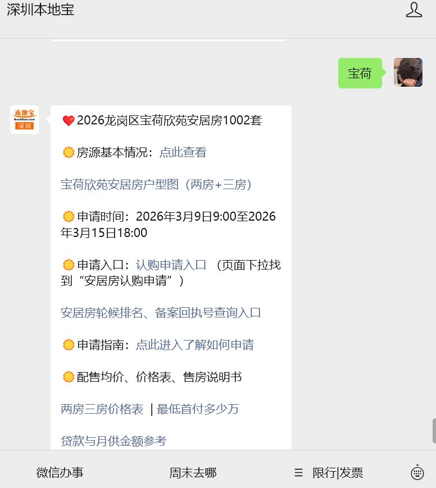Open the account profile icon at top right
The width and height of the screenshot is (436, 488).
click(x=414, y=10)
